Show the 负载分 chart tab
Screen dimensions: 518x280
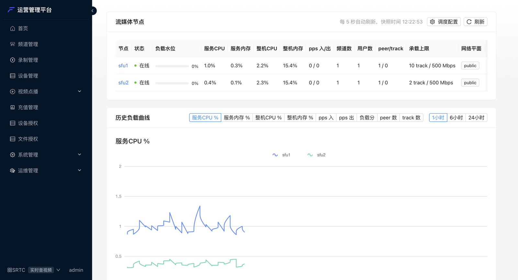tap(367, 118)
